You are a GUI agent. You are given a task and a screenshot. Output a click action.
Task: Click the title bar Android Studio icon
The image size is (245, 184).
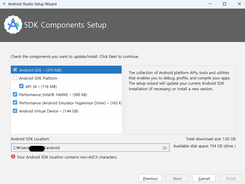click(4, 4)
